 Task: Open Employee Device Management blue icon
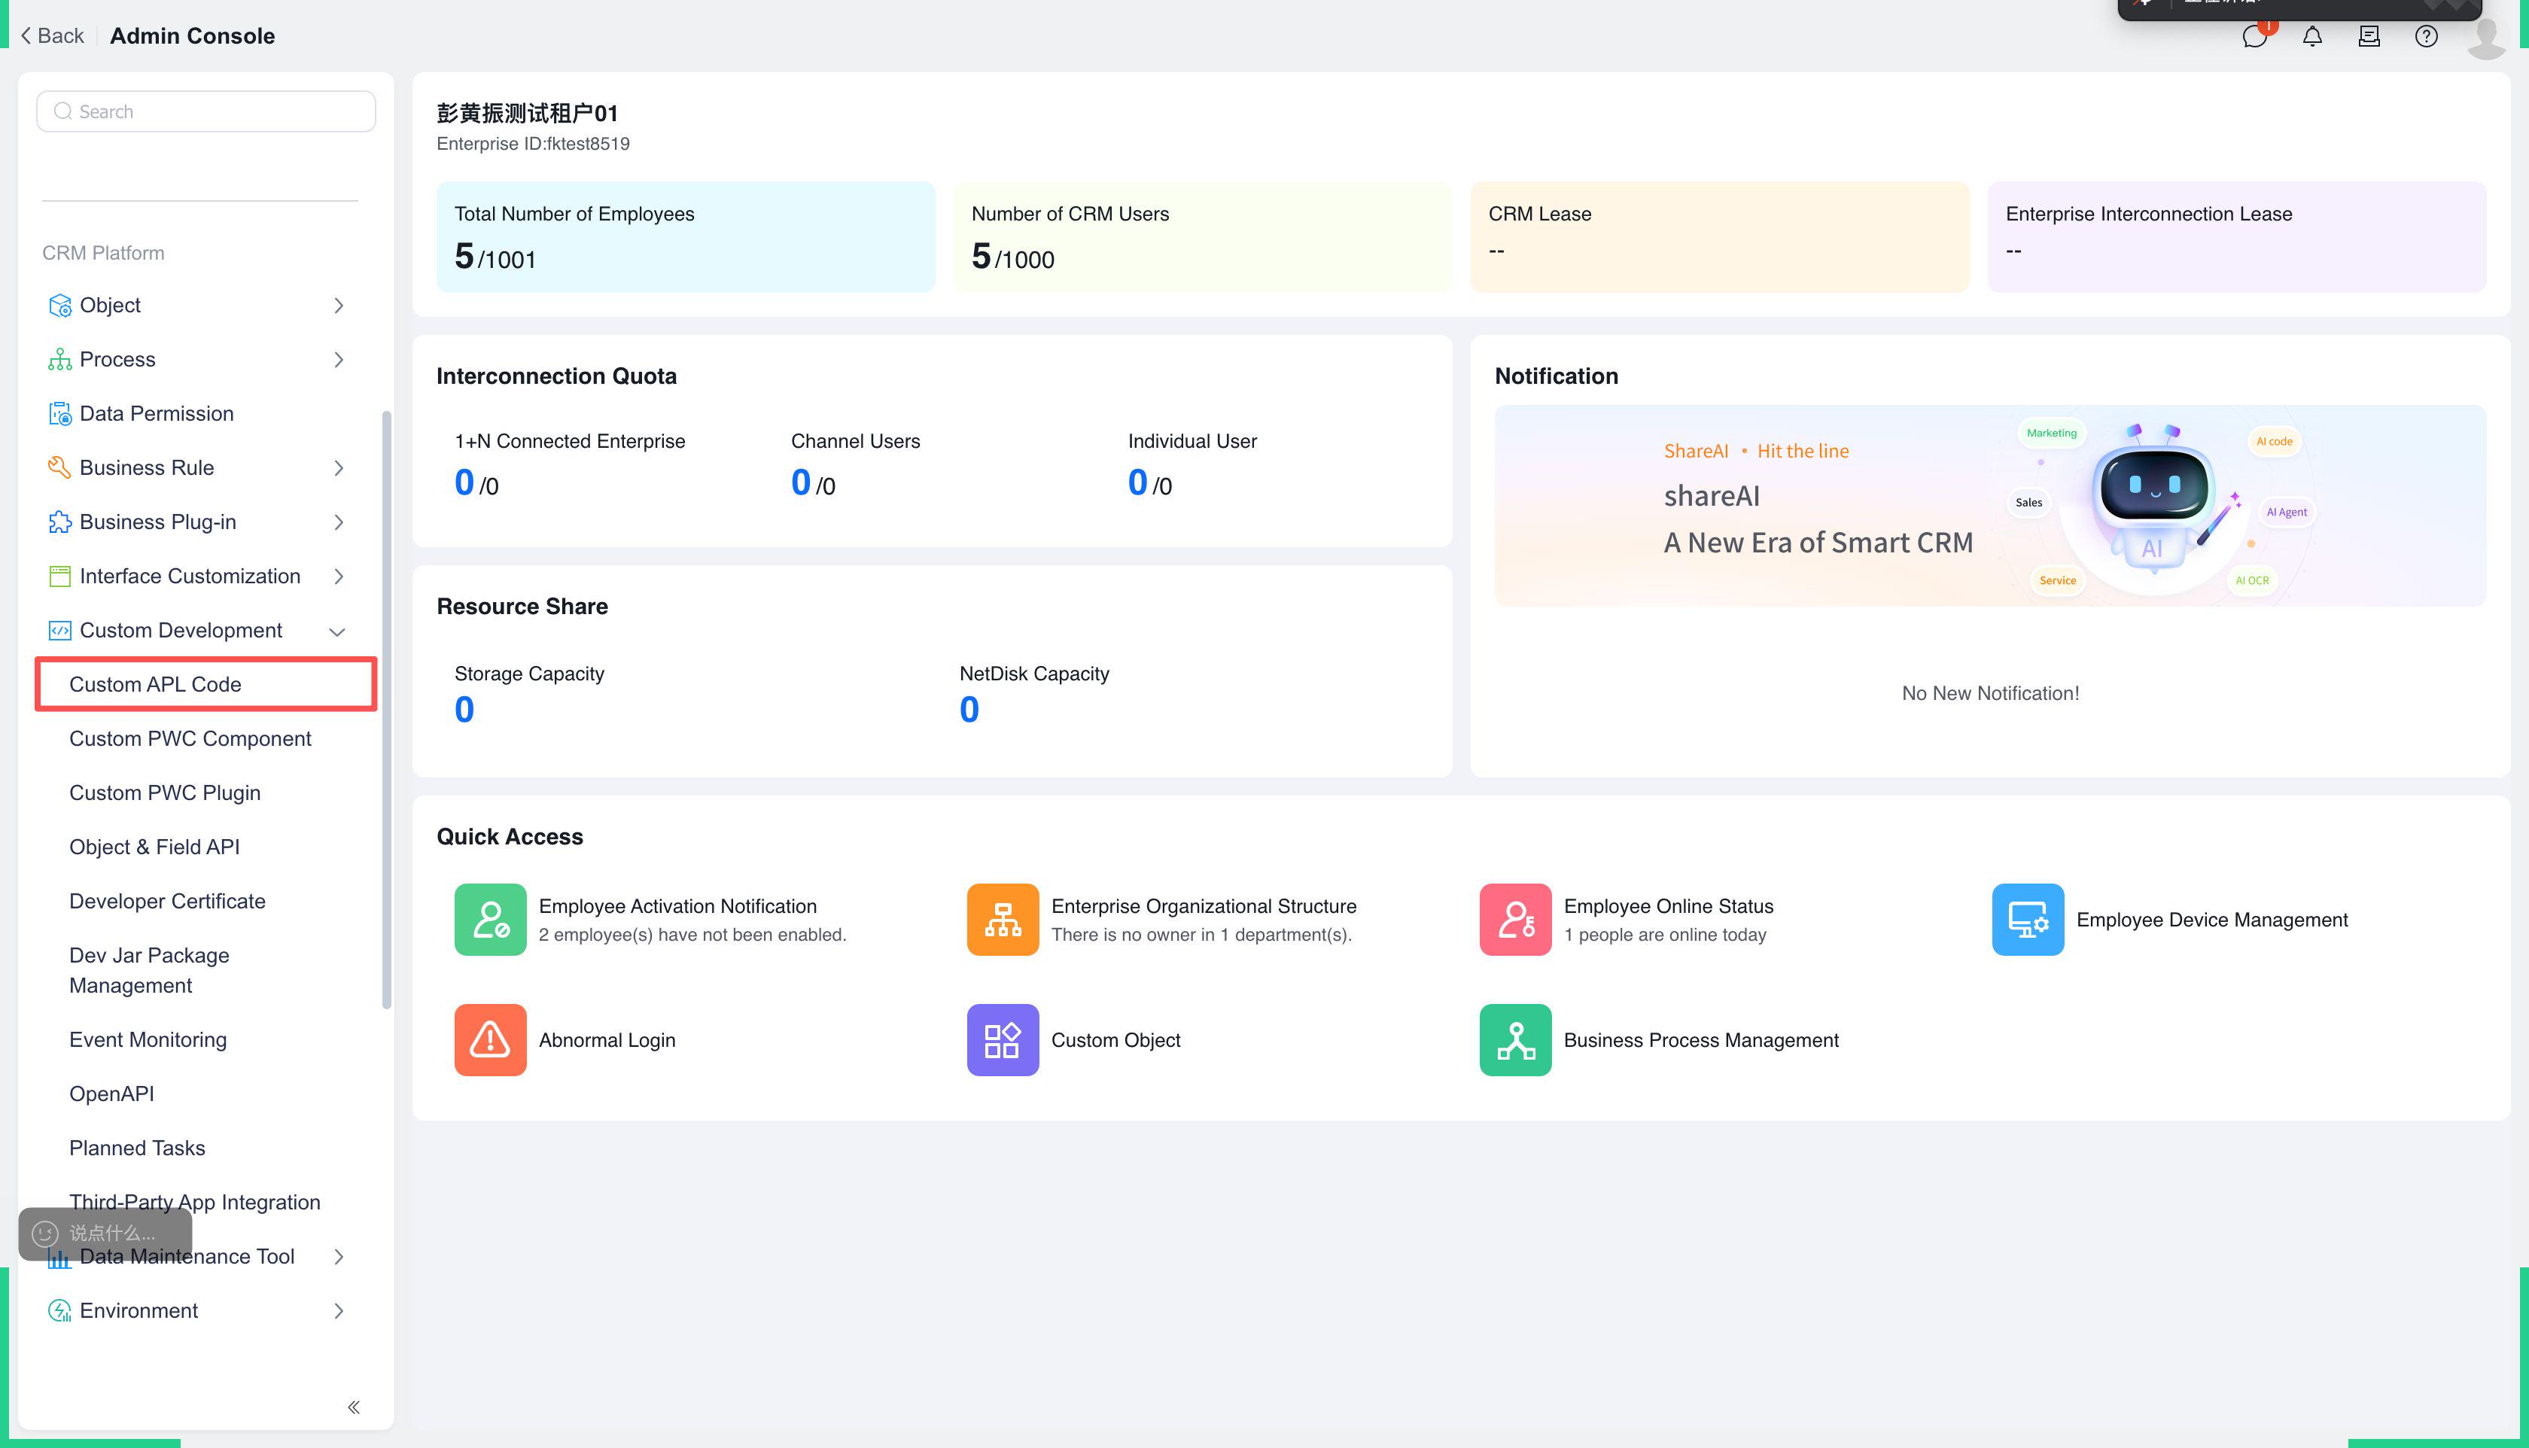tap(2027, 919)
